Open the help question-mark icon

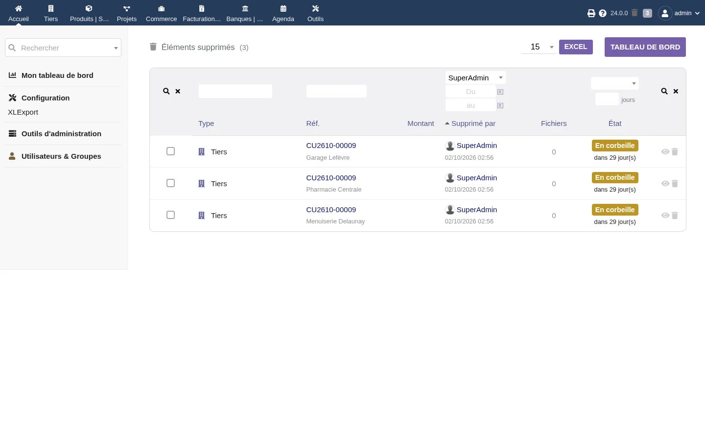pyautogui.click(x=603, y=13)
